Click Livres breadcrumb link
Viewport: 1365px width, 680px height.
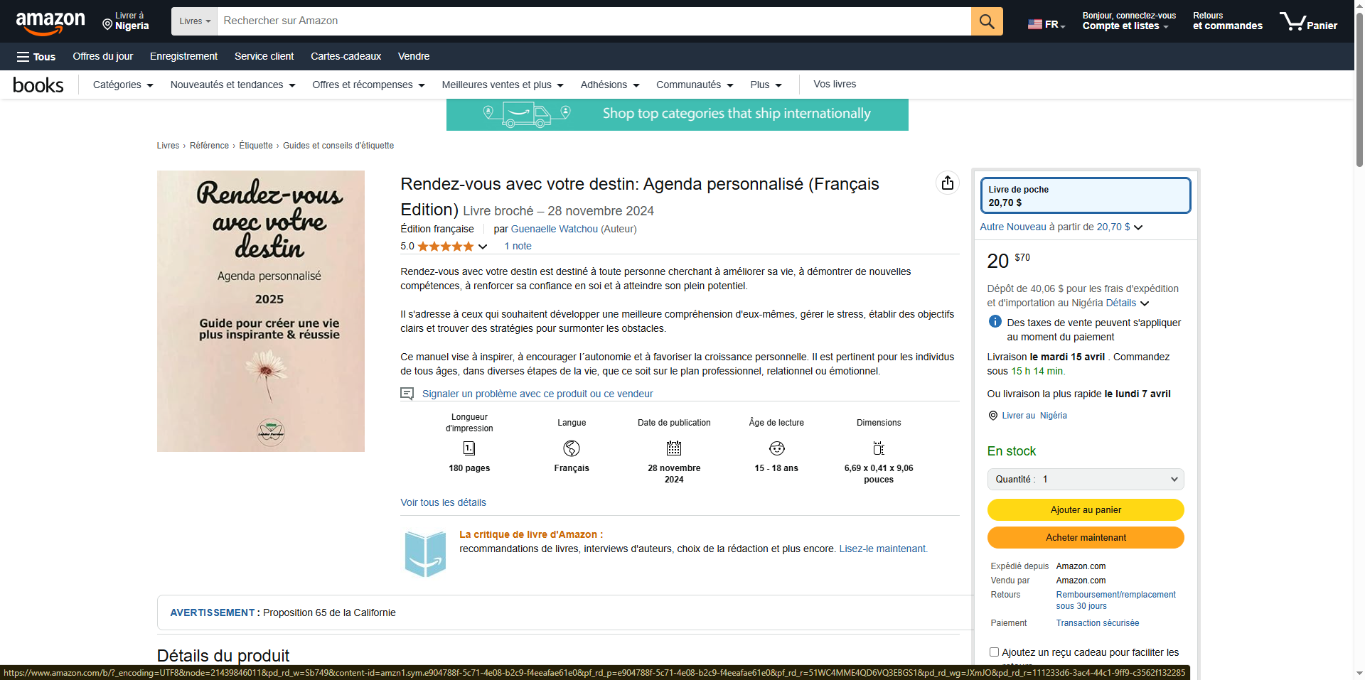coord(168,146)
